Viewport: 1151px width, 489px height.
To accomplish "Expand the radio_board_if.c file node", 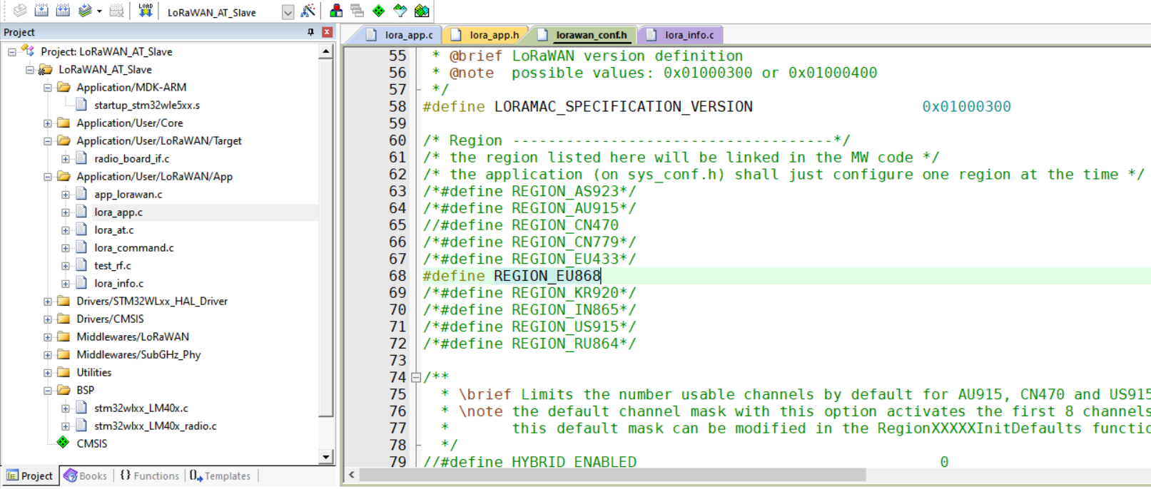I will click(66, 159).
